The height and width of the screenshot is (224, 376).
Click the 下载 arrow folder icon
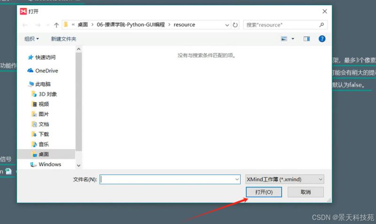(x=34, y=134)
